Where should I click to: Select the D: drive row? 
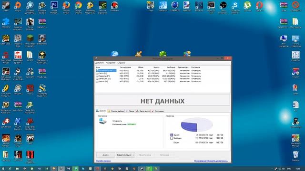[x=148, y=73]
